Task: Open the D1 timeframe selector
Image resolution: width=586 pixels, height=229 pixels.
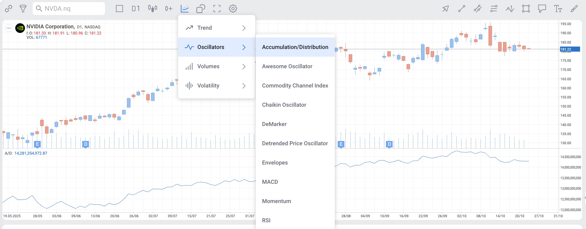Action: (136, 9)
